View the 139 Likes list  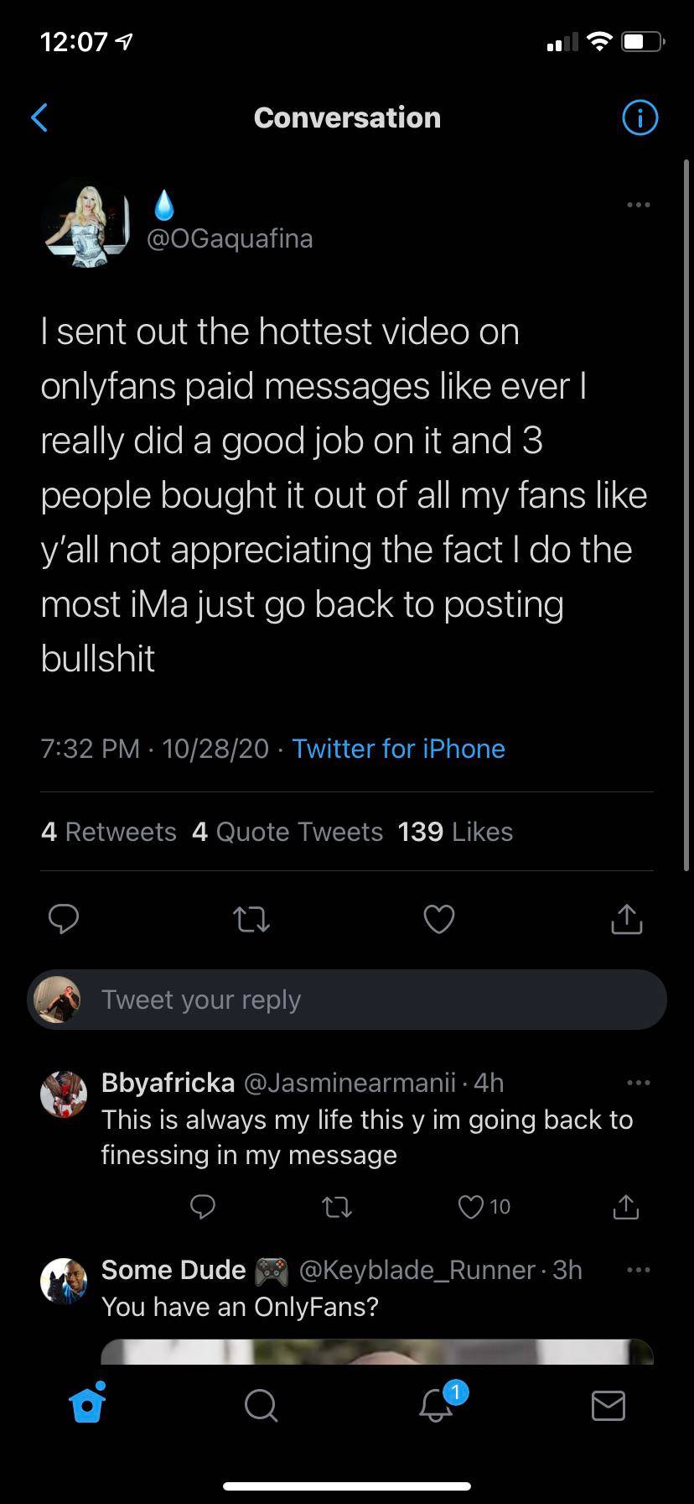tap(455, 832)
